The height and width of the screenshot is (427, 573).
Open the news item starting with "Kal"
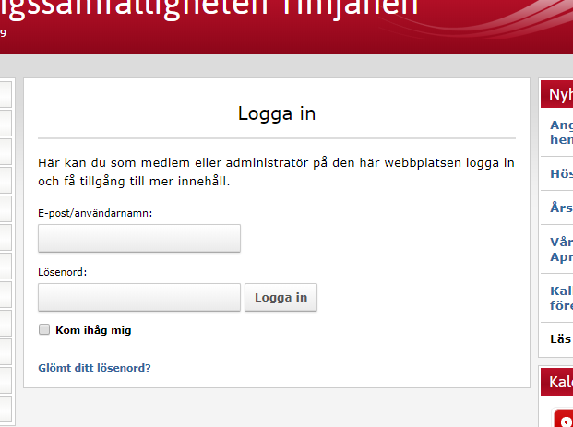click(561, 298)
